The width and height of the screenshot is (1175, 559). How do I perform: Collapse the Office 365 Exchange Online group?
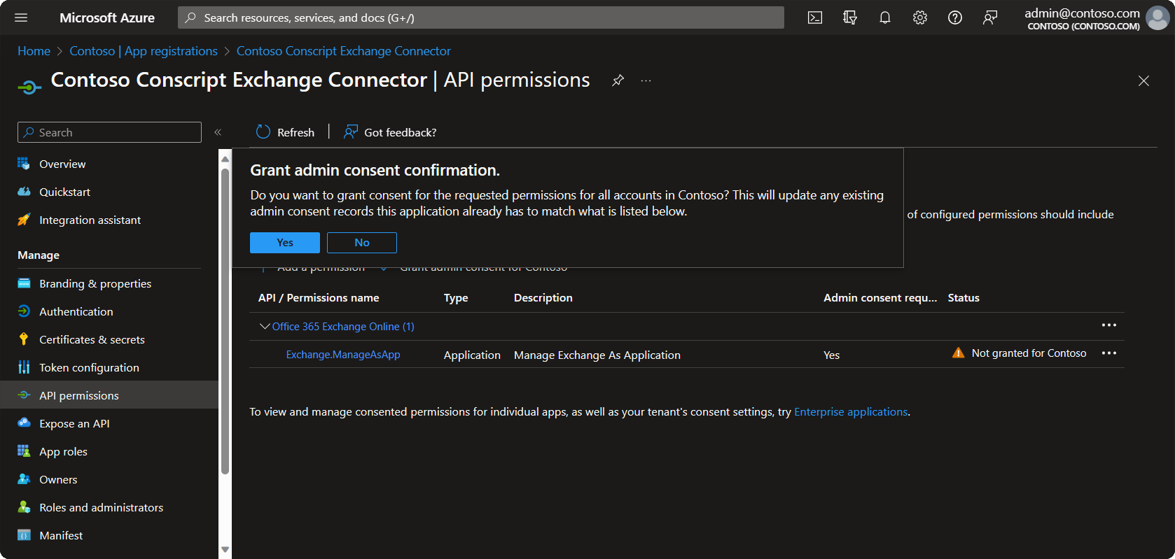[265, 327]
